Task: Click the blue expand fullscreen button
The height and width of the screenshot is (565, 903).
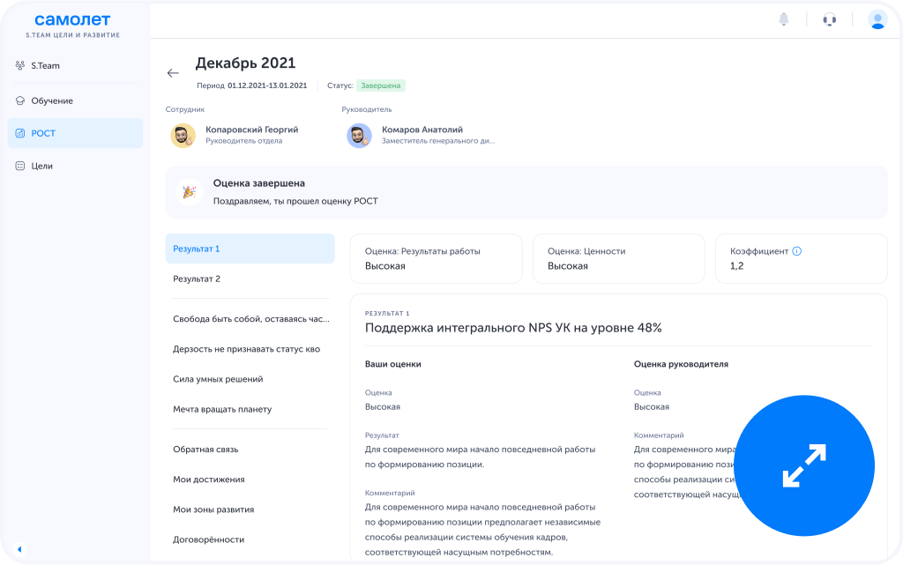Action: click(803, 465)
